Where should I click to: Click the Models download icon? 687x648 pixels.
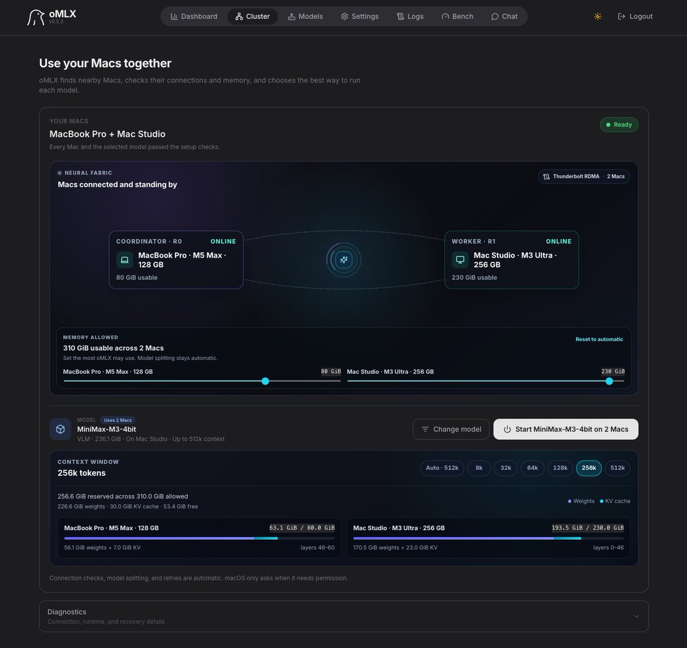[291, 17]
